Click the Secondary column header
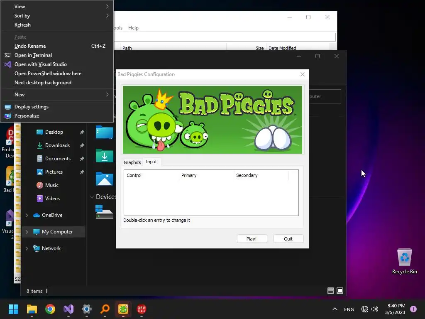The height and width of the screenshot is (319, 425). (x=261, y=175)
